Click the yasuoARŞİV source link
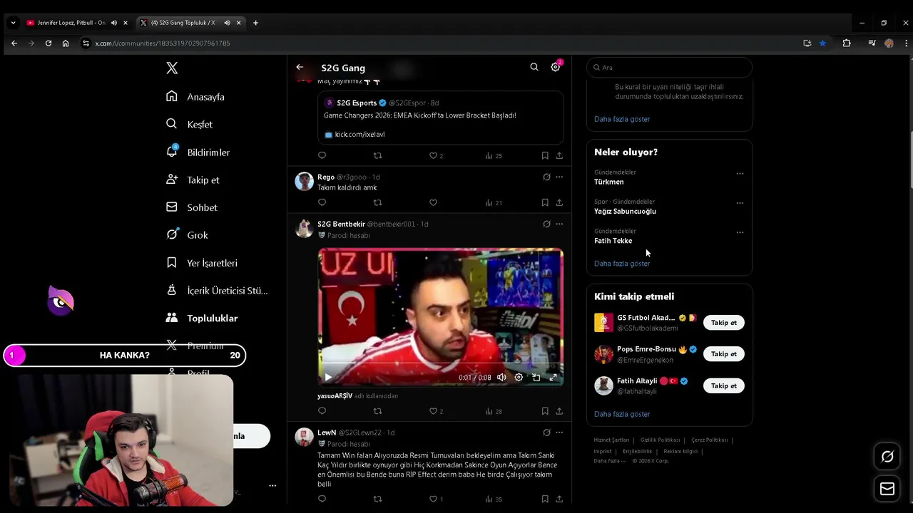The height and width of the screenshot is (513, 913). pos(335,395)
